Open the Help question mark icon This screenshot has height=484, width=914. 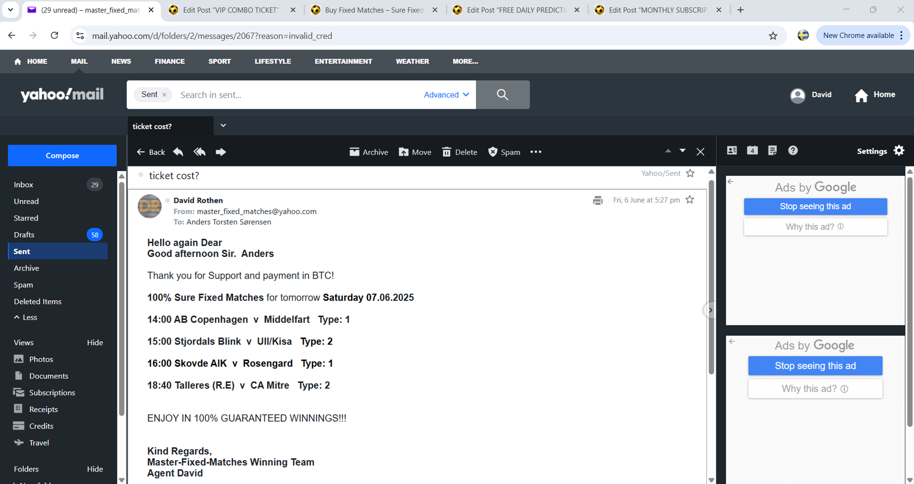pos(793,150)
